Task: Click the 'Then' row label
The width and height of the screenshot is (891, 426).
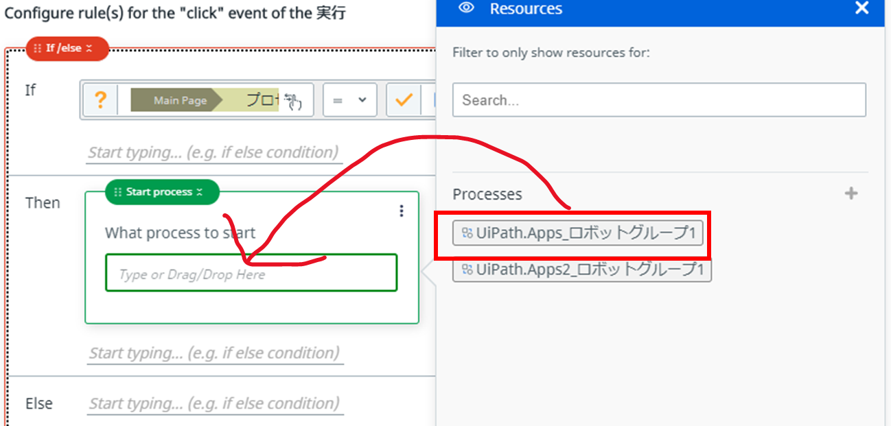Action: (43, 203)
